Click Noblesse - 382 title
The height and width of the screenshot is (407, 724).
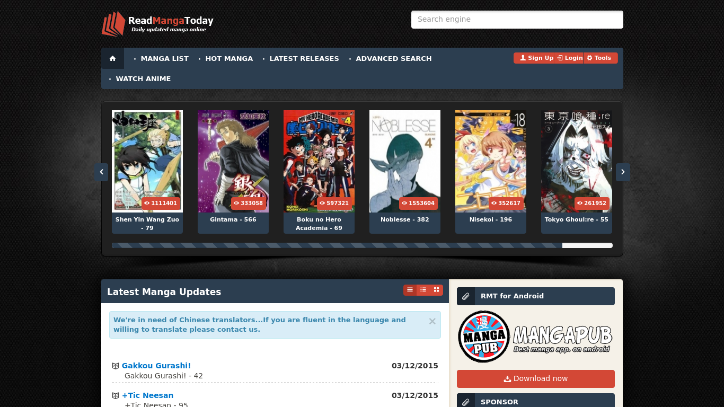coord(405,219)
